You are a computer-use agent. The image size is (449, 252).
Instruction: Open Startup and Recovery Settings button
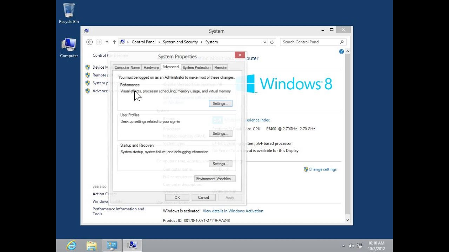point(220,164)
